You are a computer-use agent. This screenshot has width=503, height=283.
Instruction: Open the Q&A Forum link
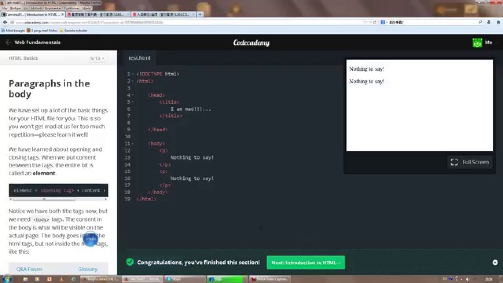[x=29, y=269]
